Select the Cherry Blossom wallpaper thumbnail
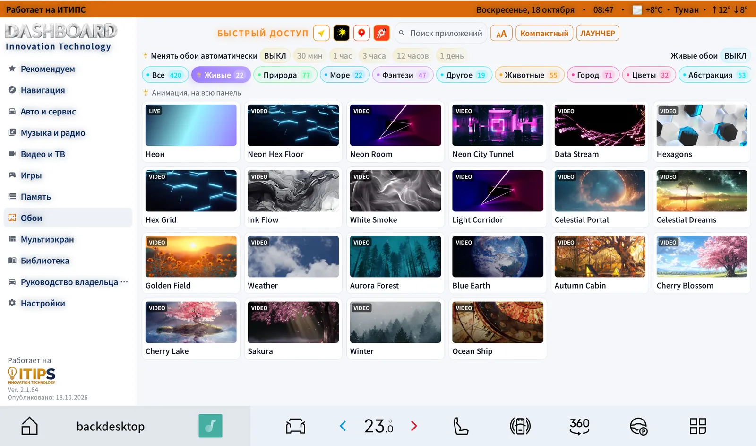 click(702, 256)
